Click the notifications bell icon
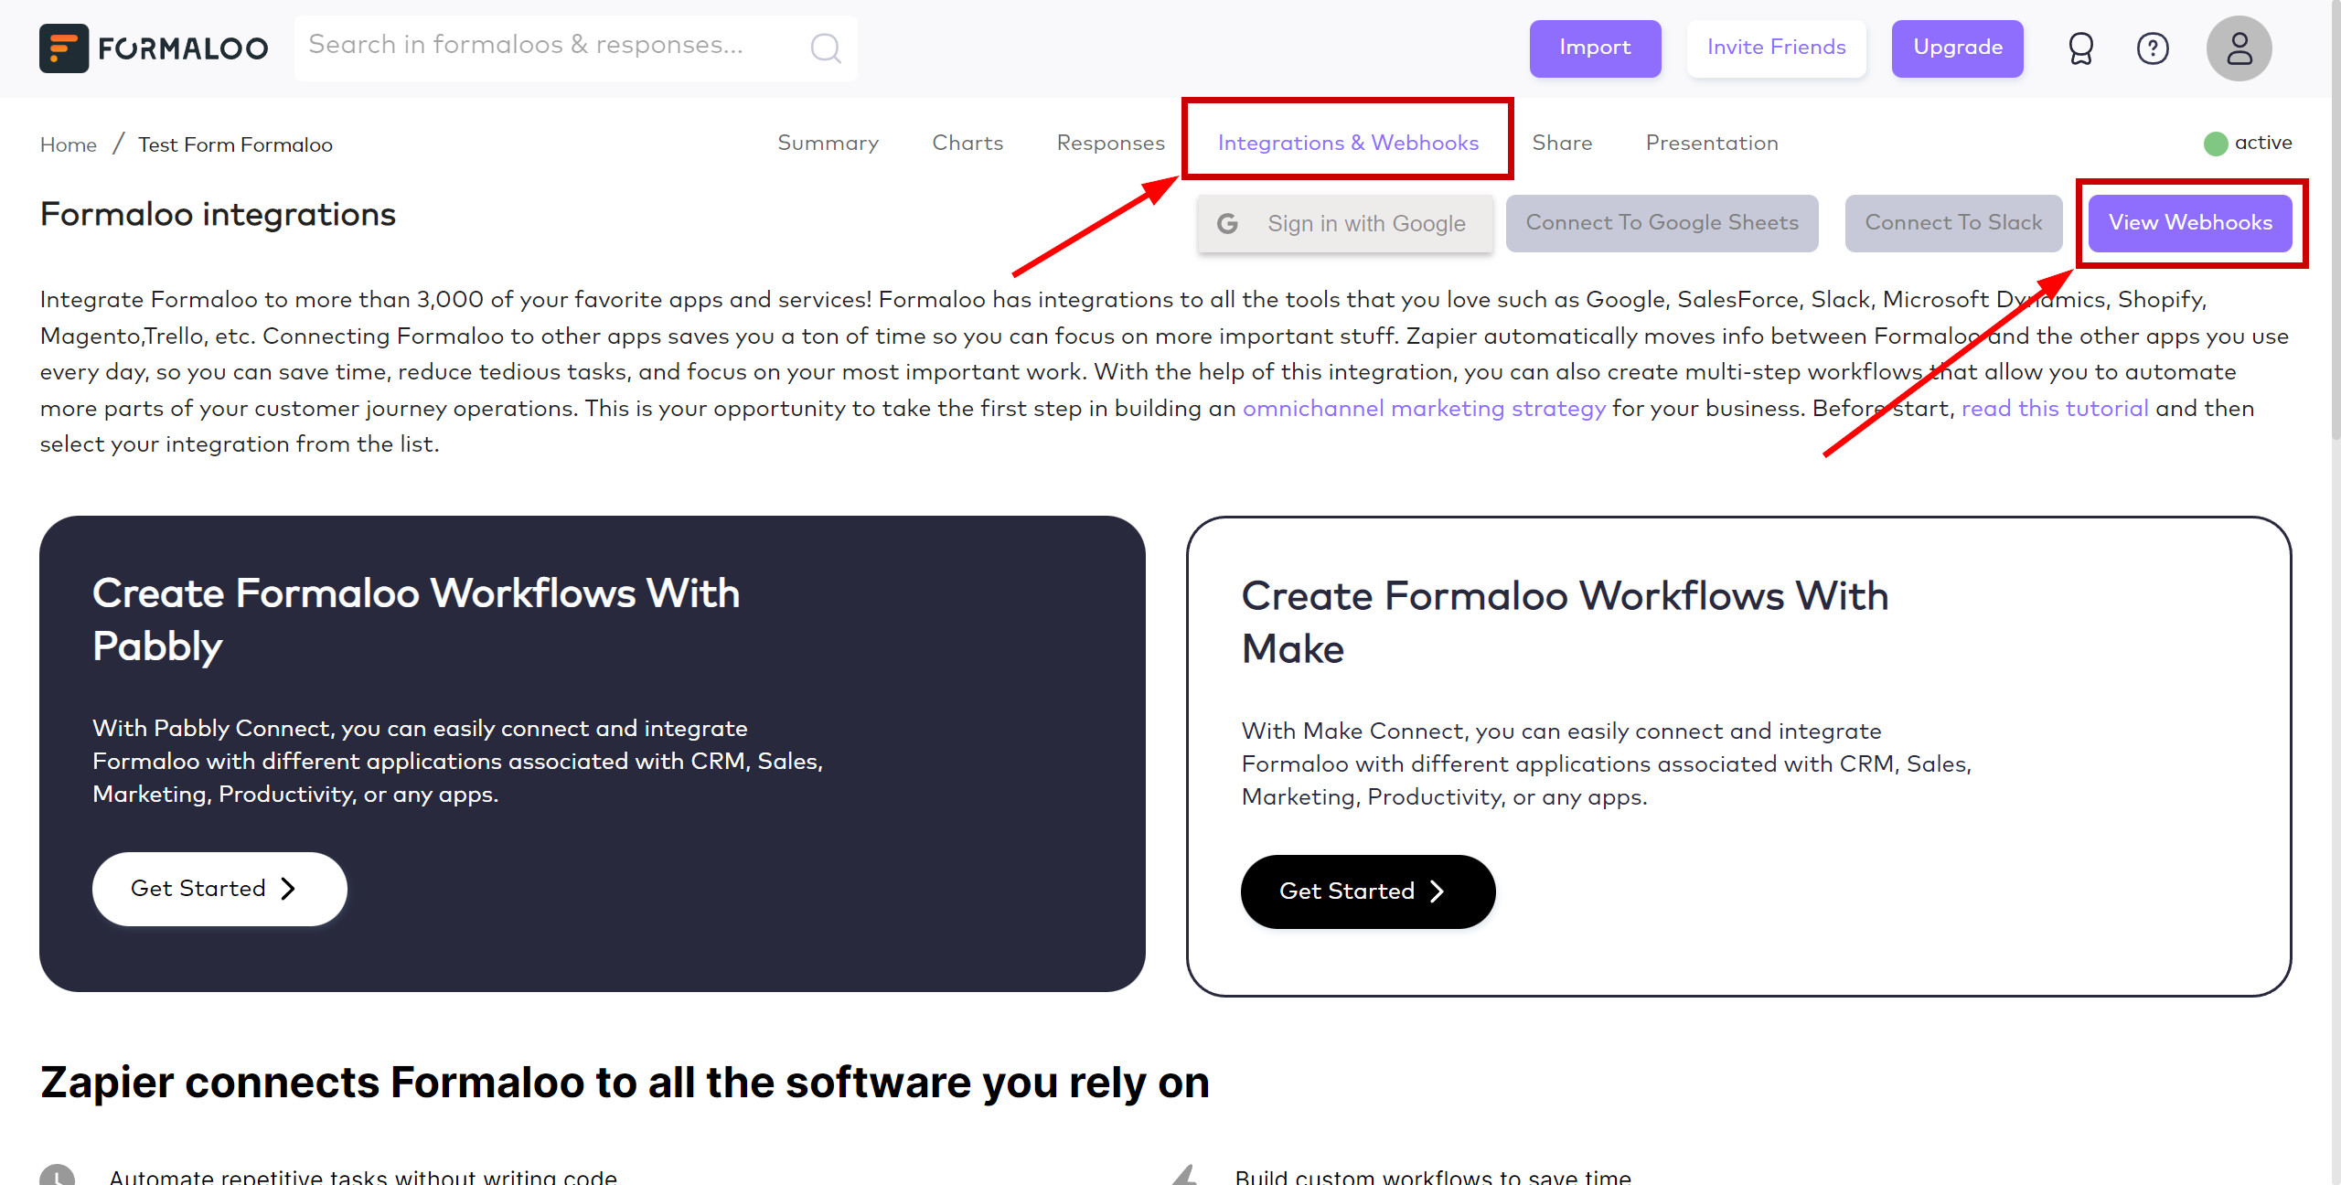This screenshot has height=1185, width=2341. 2078,47
